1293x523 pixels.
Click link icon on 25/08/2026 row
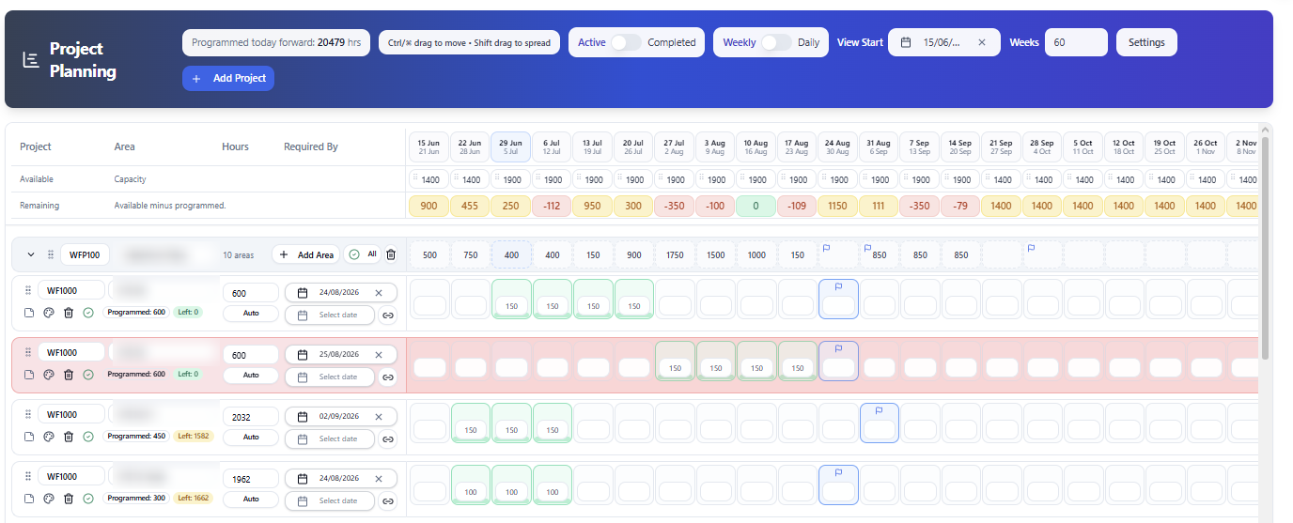(x=388, y=377)
